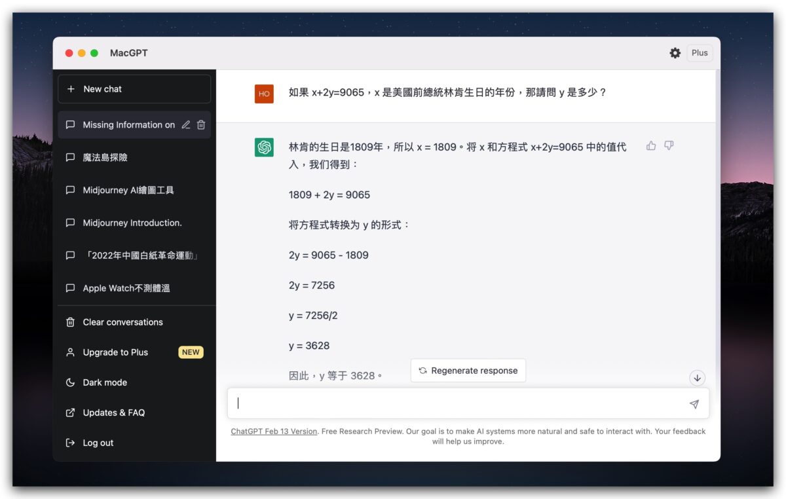The width and height of the screenshot is (786, 499).
Task: Click the logout arrow icon
Action: tap(70, 443)
